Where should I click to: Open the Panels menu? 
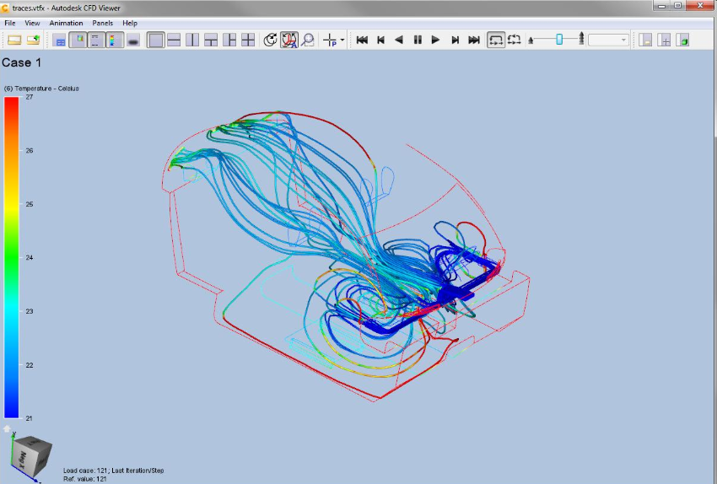(x=102, y=23)
